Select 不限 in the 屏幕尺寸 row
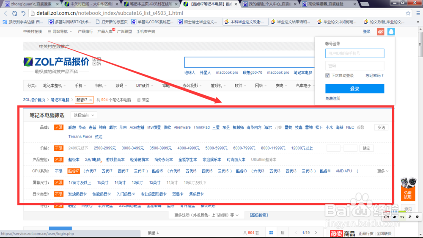 [x=58, y=183]
